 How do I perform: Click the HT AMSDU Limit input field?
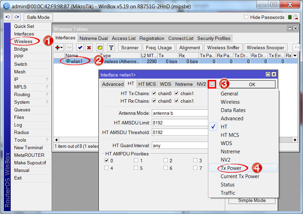pyautogui.click(x=180, y=123)
